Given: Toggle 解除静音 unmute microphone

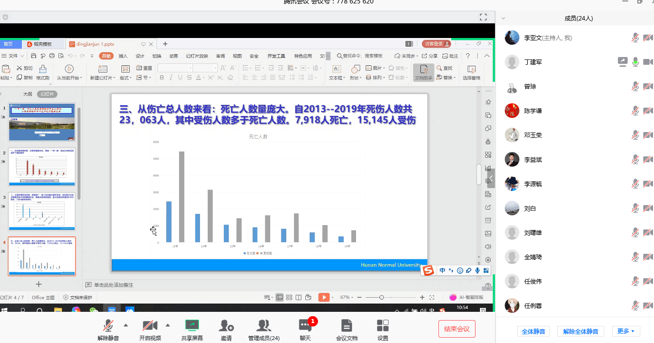Looking at the screenshot, I should click(108, 325).
